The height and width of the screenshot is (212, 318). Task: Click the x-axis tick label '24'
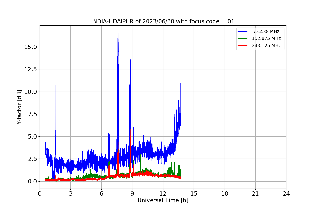point(286,194)
